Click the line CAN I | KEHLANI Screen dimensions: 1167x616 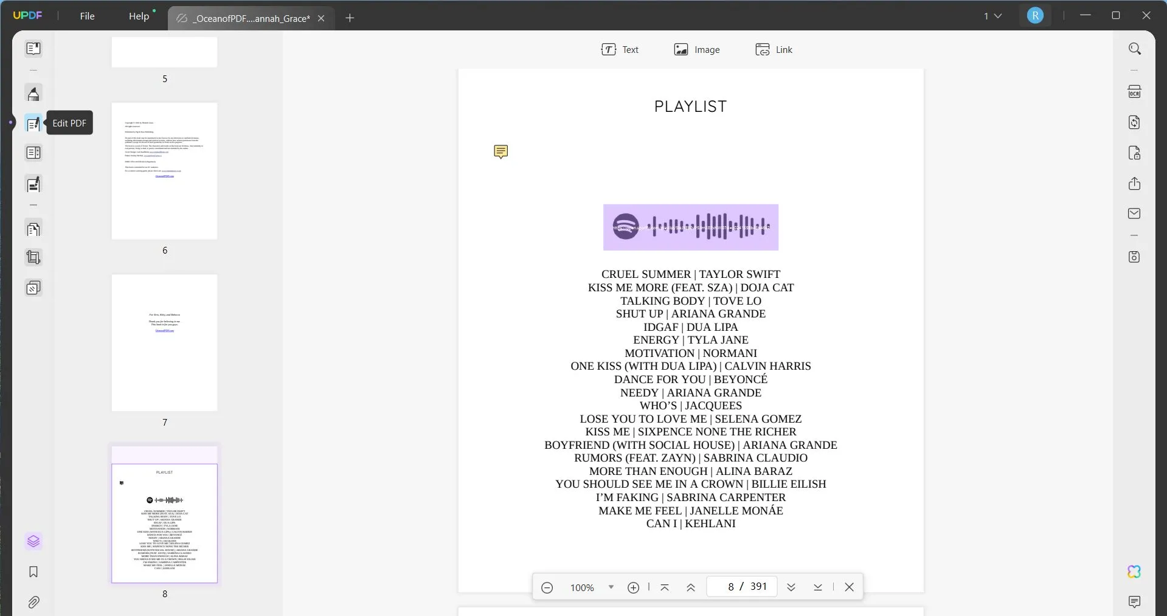691,524
